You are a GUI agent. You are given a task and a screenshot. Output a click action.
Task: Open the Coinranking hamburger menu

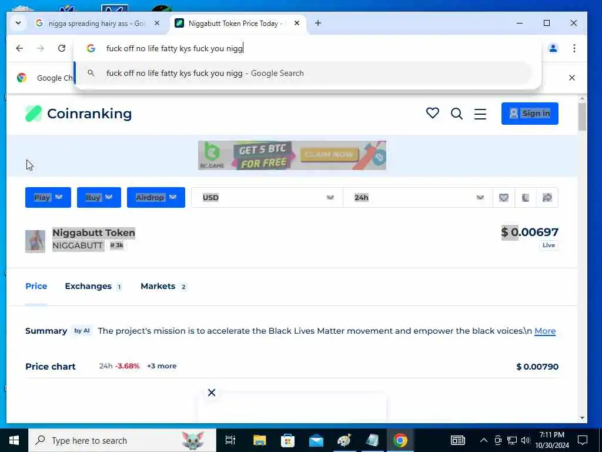480,114
